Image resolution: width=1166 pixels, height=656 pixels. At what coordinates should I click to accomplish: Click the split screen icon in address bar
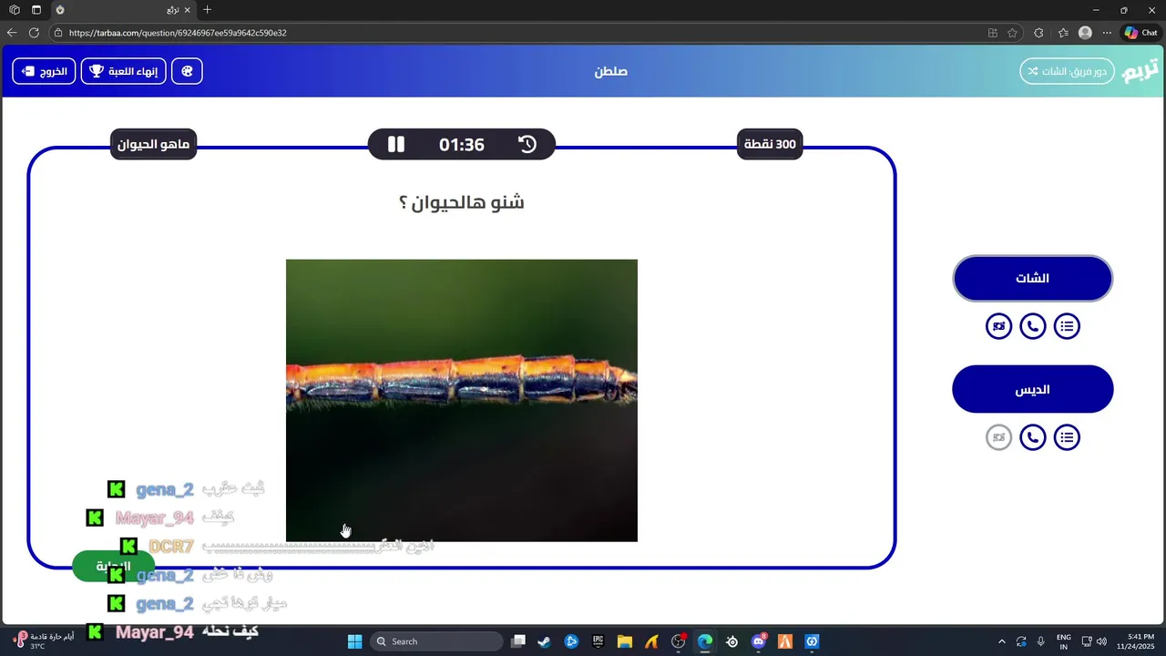tap(993, 33)
